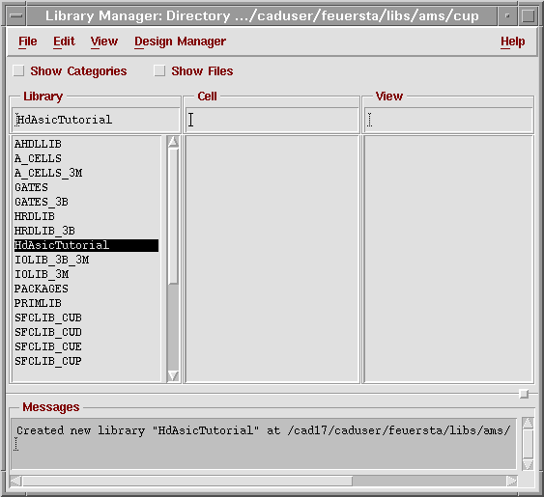Click the Messages scroll-down arrow
The height and width of the screenshot is (497, 544).
pos(528,464)
